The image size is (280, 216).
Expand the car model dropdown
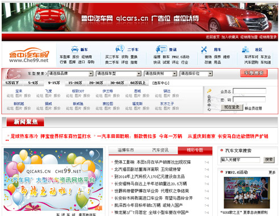click(x=118, y=73)
